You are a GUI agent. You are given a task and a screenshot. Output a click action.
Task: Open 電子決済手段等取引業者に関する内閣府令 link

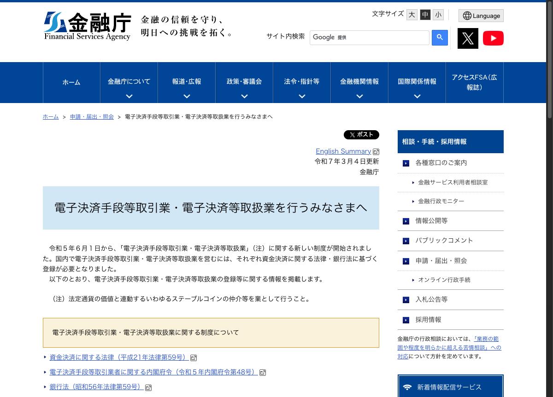tap(153, 372)
